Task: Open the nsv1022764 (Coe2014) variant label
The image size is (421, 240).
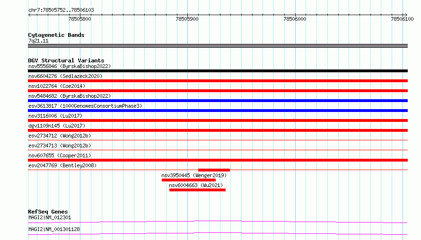Action: pos(57,86)
